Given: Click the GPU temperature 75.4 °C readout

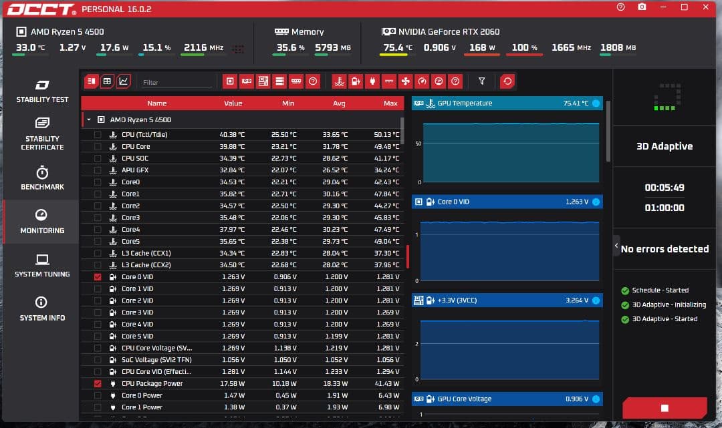Looking at the screenshot, I should (398, 47).
